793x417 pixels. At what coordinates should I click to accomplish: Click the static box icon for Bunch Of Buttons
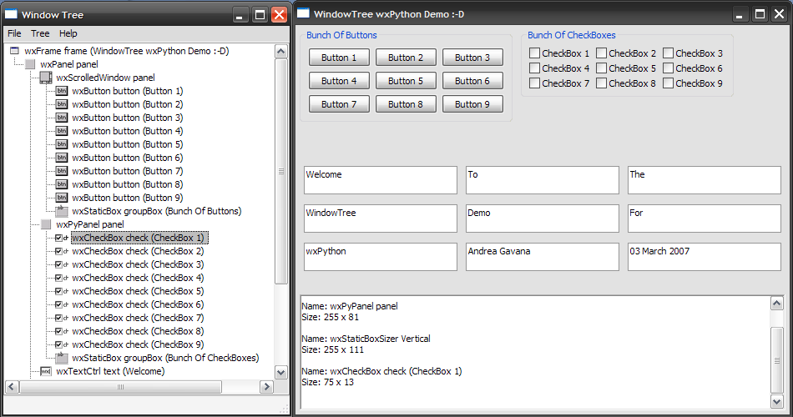pyautogui.click(x=62, y=211)
